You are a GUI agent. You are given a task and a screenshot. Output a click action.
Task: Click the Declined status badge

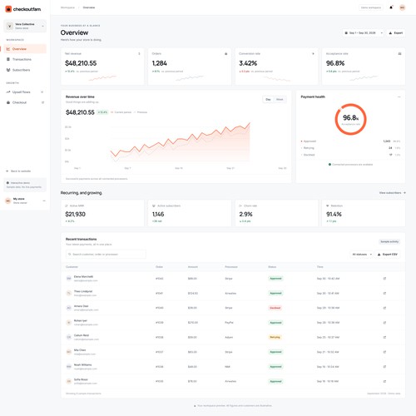(x=275, y=308)
